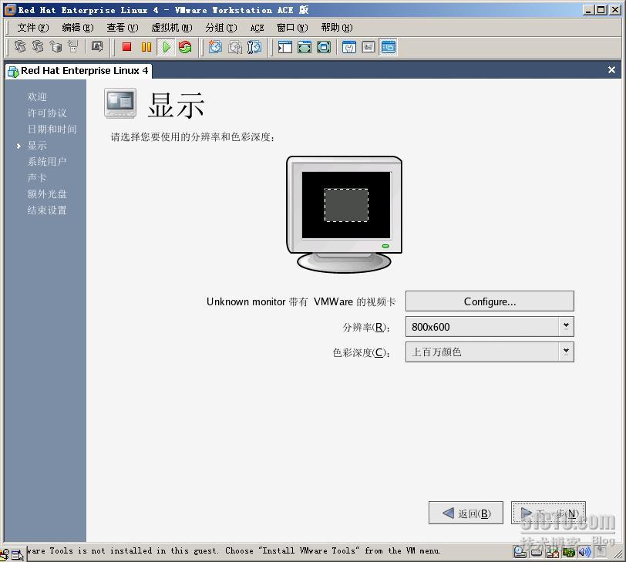Click 结束设置 in the setup sidebar

(x=47, y=210)
